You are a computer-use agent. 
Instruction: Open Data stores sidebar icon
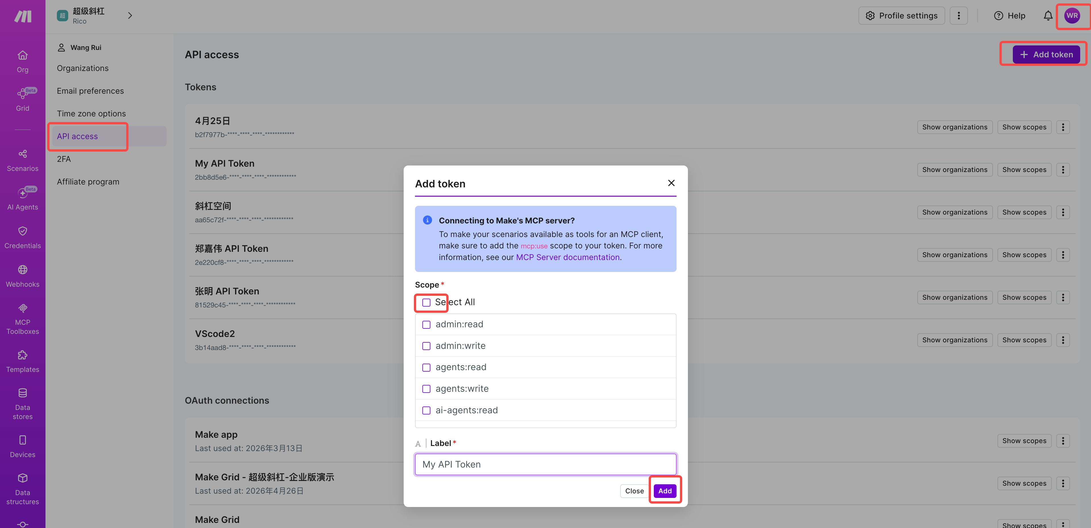22,393
